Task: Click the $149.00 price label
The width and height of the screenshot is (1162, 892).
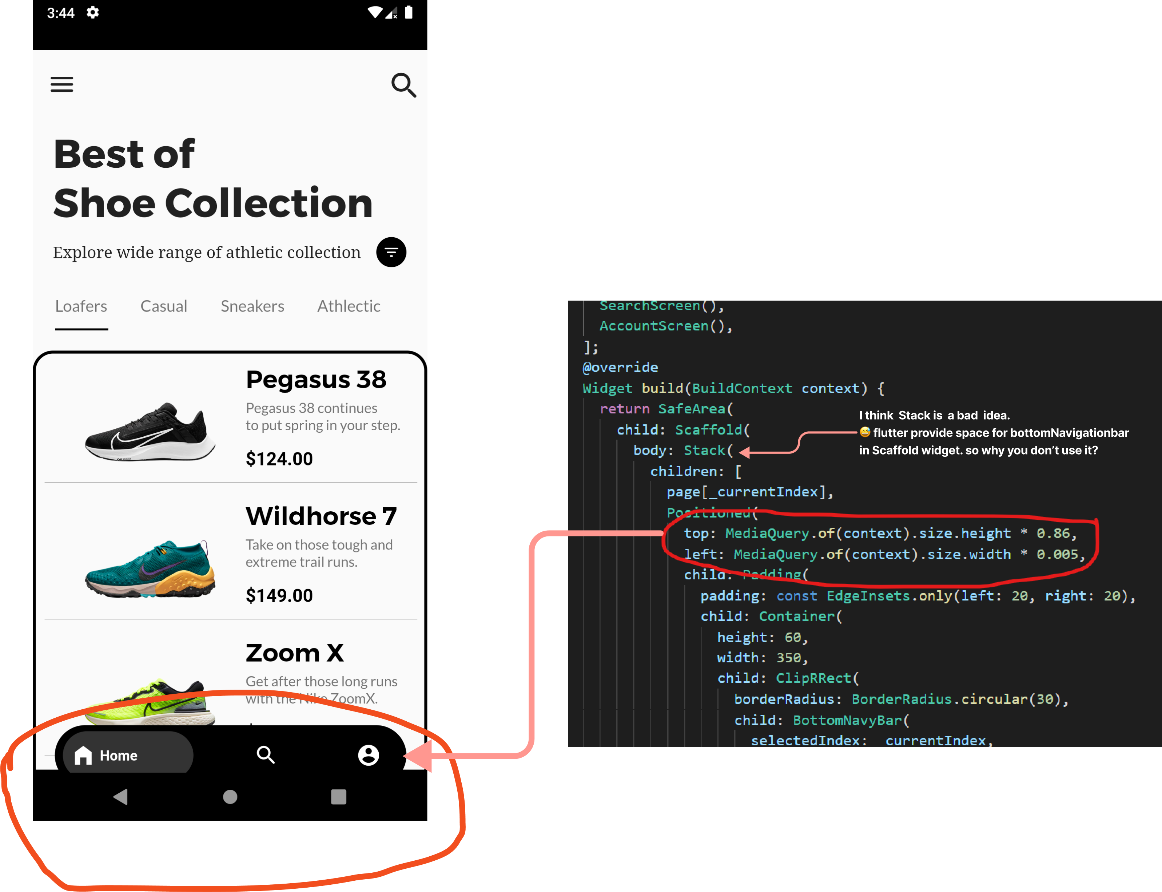Action: click(x=279, y=595)
